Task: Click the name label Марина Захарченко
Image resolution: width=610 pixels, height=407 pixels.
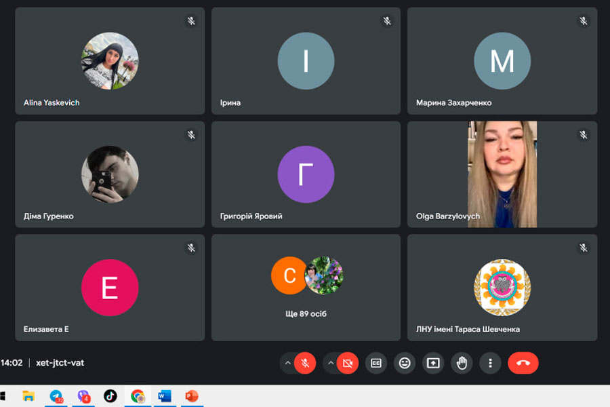Action: (x=453, y=103)
